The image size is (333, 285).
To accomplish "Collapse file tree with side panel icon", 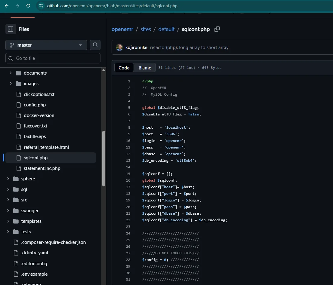I will pyautogui.click(x=11, y=29).
